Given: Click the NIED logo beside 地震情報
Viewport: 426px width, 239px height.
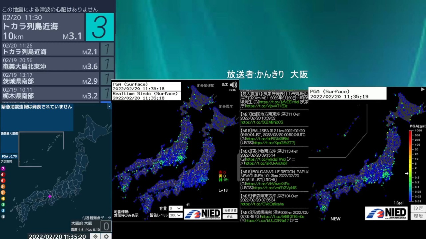Looking at the screenshot, I should coord(202,213).
